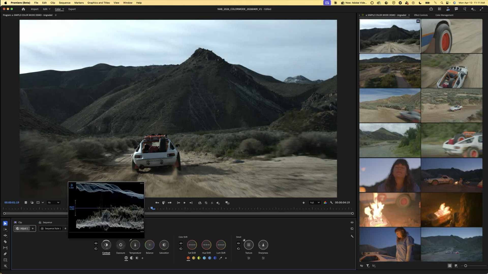Click the Sequence Style 1 button
Image resolution: width=488 pixels, height=274 pixels.
pos(51,228)
